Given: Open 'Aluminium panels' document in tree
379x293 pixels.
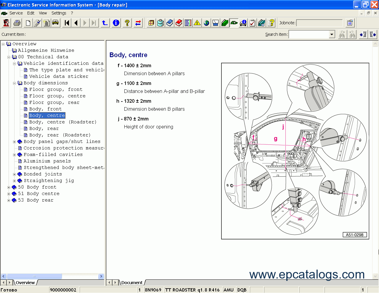Looking at the screenshot, I should tap(47, 161).
